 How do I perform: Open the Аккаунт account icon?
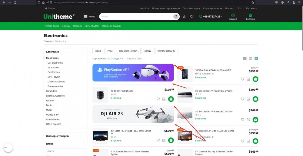tap(233, 17)
